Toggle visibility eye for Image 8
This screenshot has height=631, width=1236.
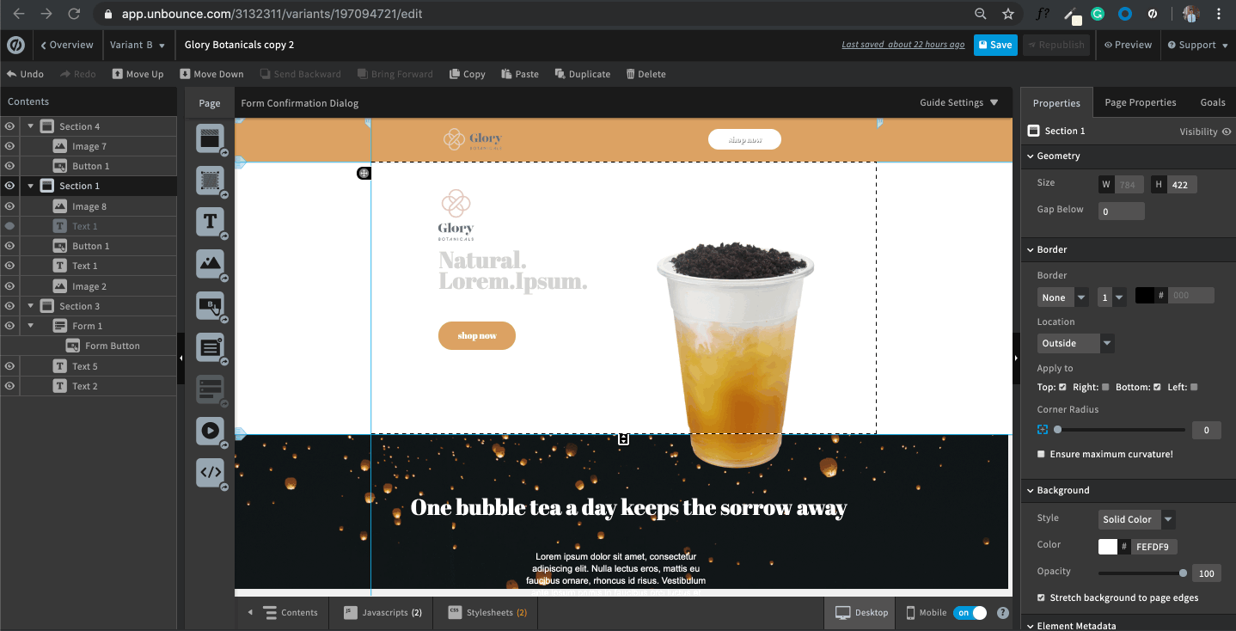point(9,206)
